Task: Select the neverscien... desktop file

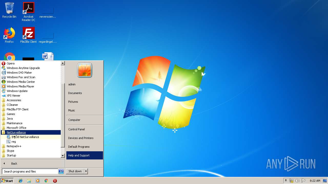Action: point(48,12)
